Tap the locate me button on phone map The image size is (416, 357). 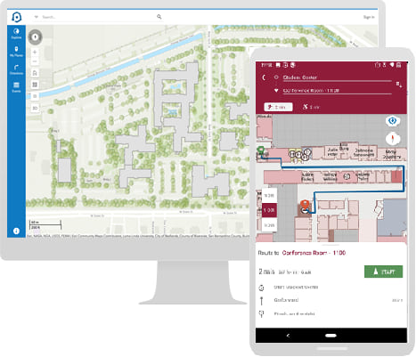(x=393, y=121)
